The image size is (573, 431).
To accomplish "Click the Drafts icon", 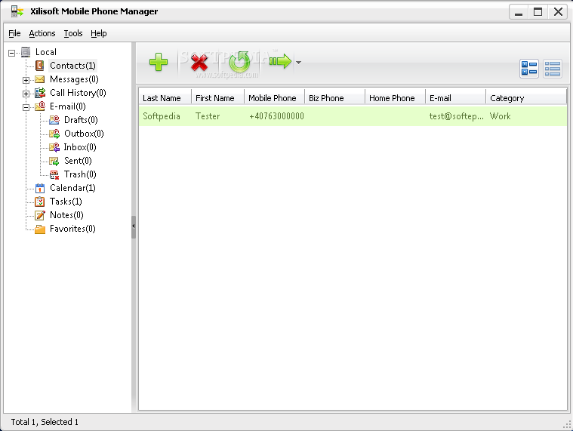I will 54,120.
